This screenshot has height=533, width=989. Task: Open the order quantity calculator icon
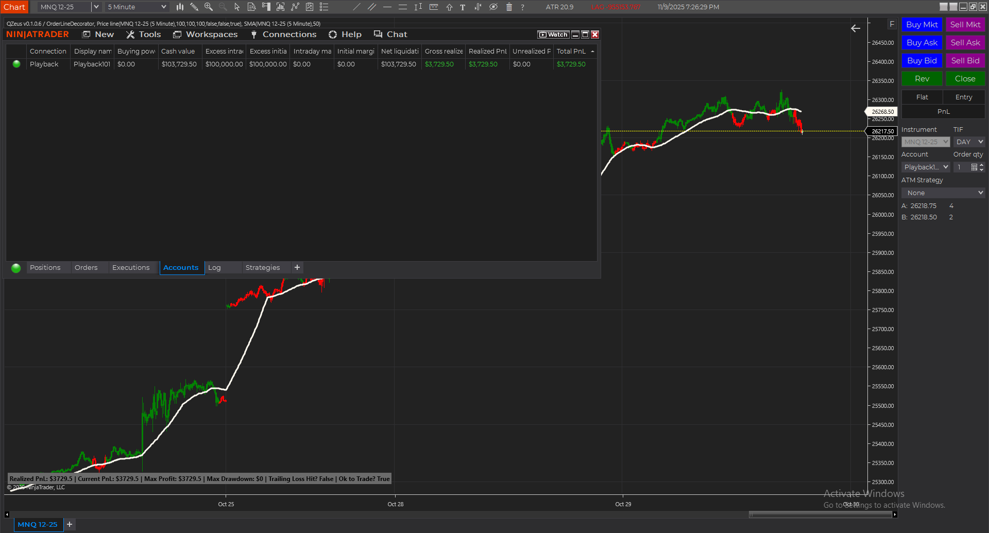(974, 167)
